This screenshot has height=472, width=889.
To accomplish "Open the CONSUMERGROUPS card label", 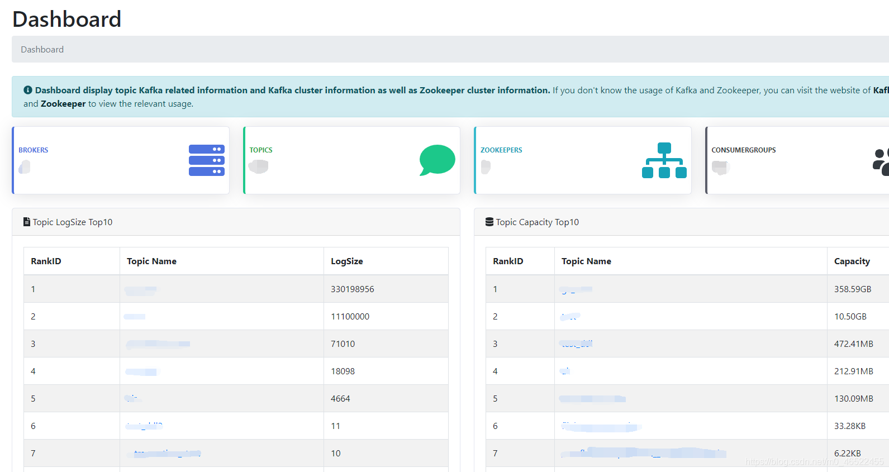I will point(744,150).
